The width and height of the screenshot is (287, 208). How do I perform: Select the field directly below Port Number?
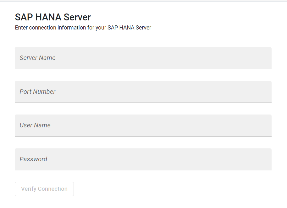[x=143, y=125]
